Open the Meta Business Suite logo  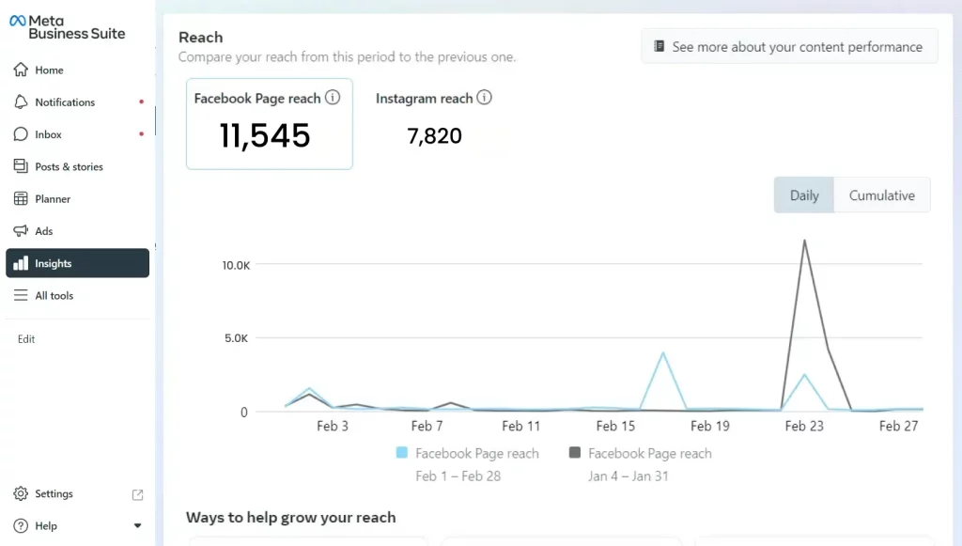pos(66,26)
